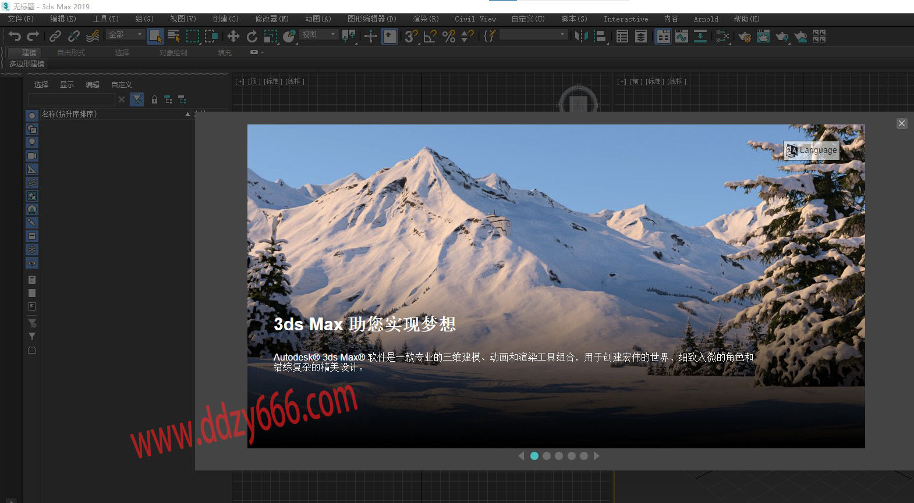This screenshot has width=914, height=503.
Task: Open the 渲染(R) menu
Action: pos(426,19)
